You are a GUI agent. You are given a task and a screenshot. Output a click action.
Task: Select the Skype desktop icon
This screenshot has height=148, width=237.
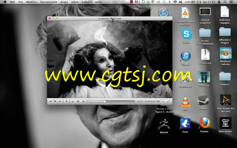tap(186, 36)
